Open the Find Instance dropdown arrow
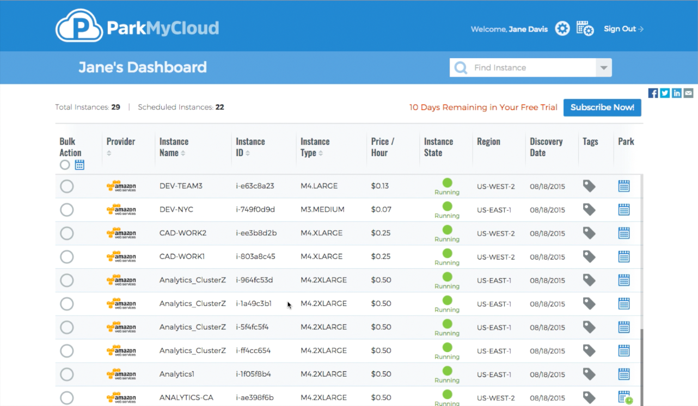 coord(604,67)
